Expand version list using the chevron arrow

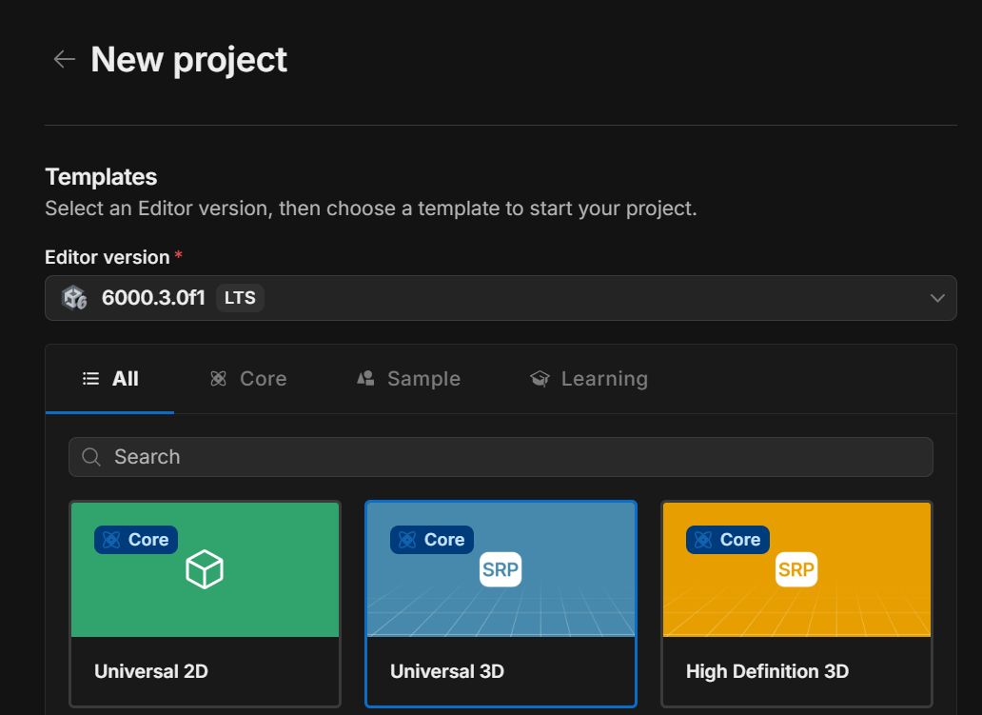pyautogui.click(x=937, y=298)
